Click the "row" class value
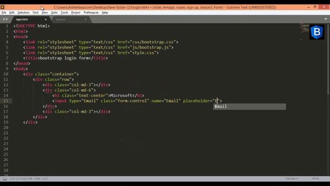Image resolution: width=330 pixels, height=186 pixels. coord(65,80)
